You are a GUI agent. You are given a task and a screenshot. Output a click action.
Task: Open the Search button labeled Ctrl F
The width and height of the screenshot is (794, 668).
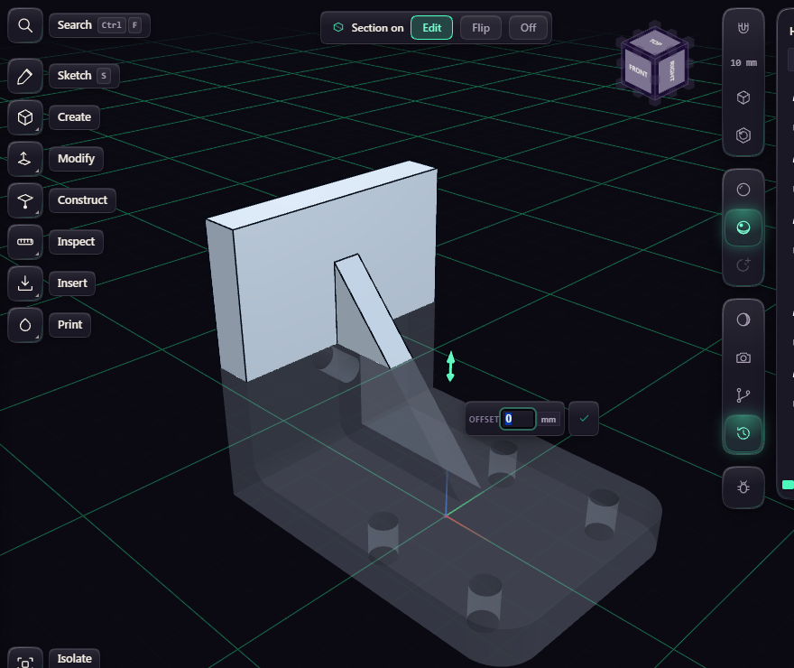pos(99,25)
